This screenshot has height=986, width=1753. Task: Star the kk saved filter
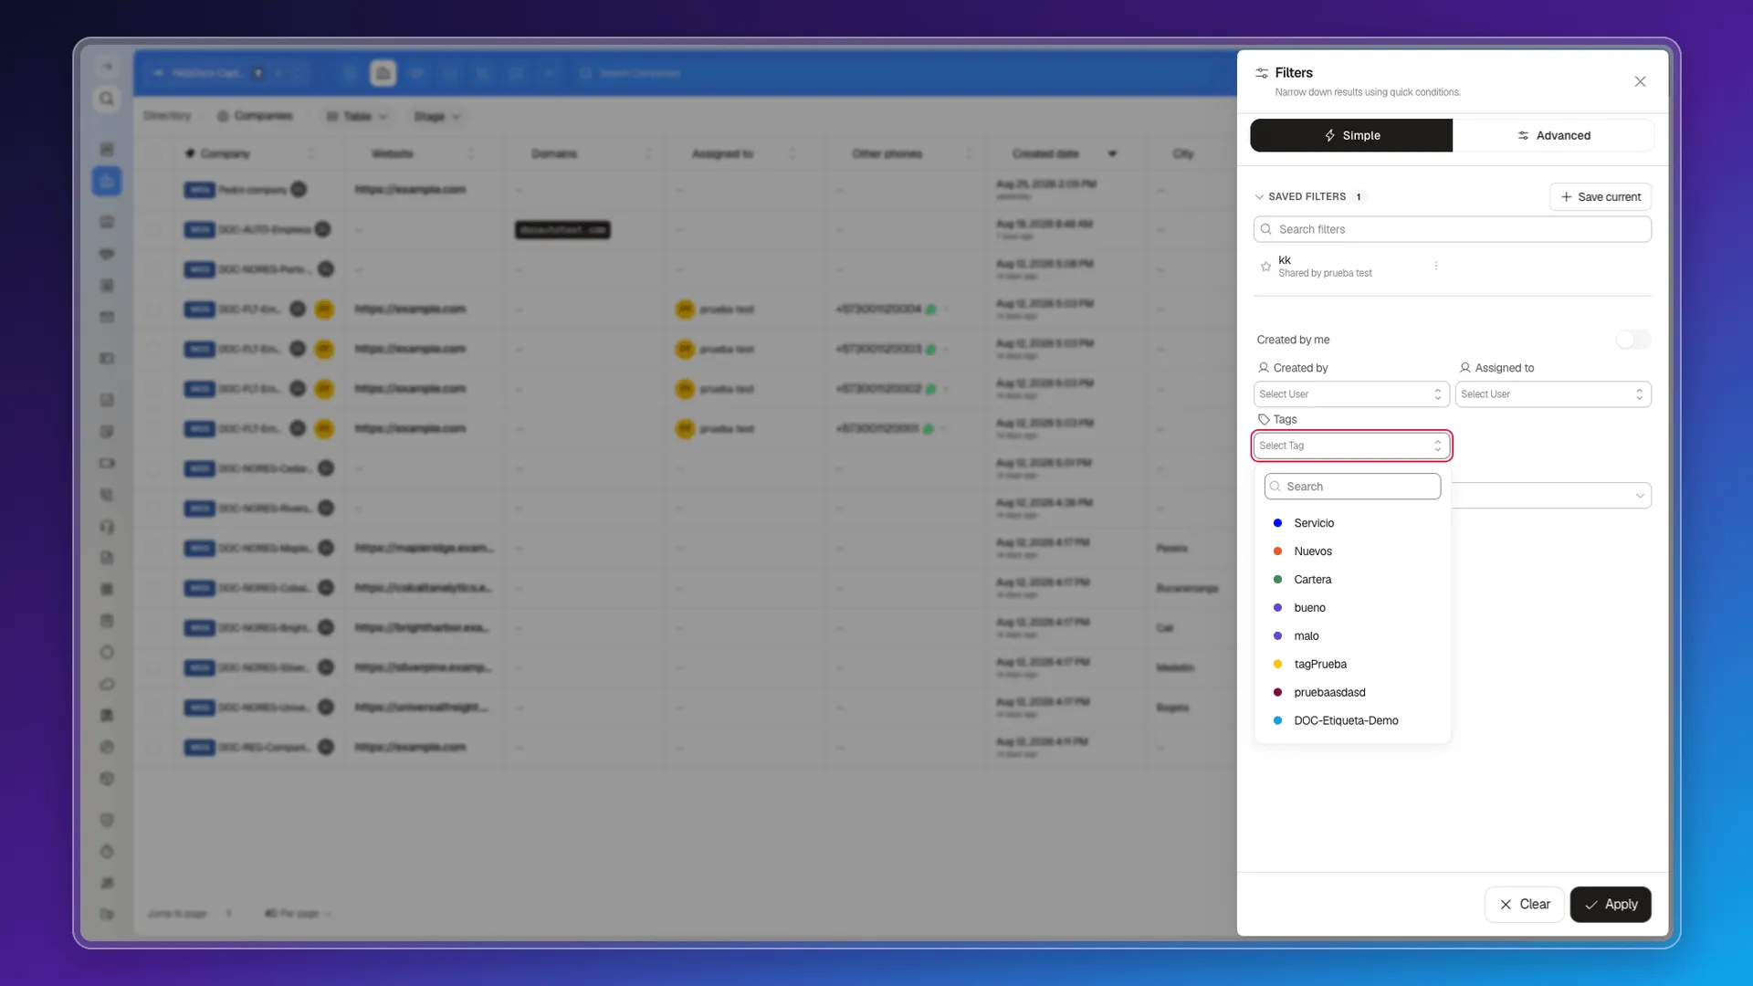coord(1265,267)
